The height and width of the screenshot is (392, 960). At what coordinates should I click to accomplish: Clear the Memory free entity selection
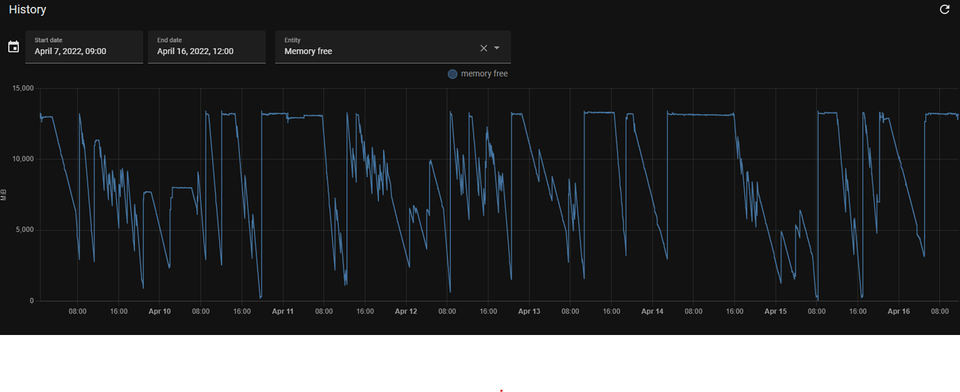tap(483, 48)
